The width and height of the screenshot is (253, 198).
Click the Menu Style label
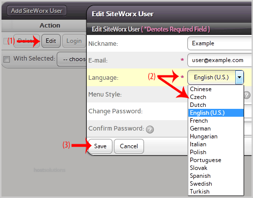[105, 95]
